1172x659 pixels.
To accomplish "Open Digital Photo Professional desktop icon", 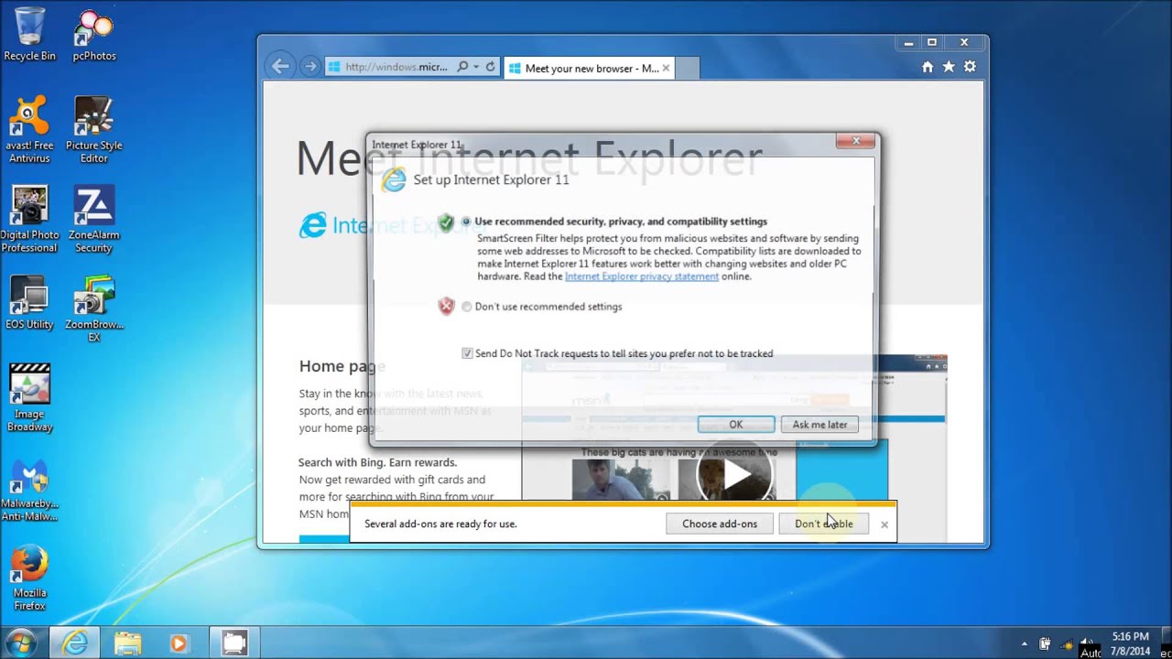I will [x=29, y=220].
